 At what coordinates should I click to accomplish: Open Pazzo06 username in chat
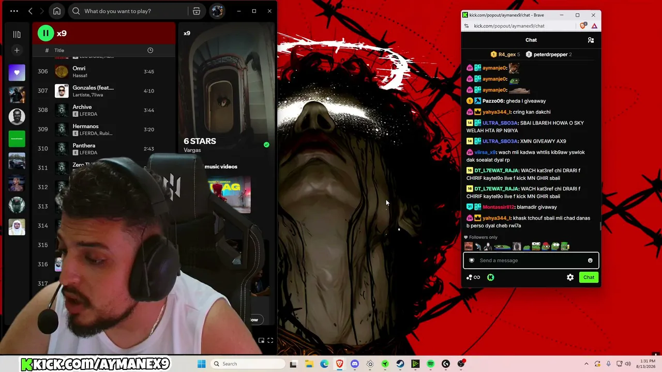493,101
